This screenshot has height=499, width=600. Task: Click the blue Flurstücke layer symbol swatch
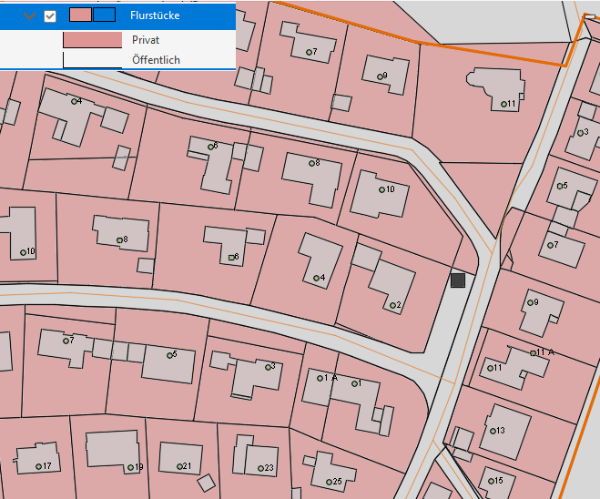tap(104, 15)
